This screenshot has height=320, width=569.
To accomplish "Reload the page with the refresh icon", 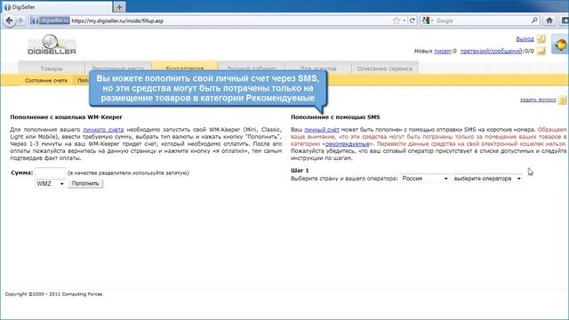I will pyautogui.click(x=413, y=20).
